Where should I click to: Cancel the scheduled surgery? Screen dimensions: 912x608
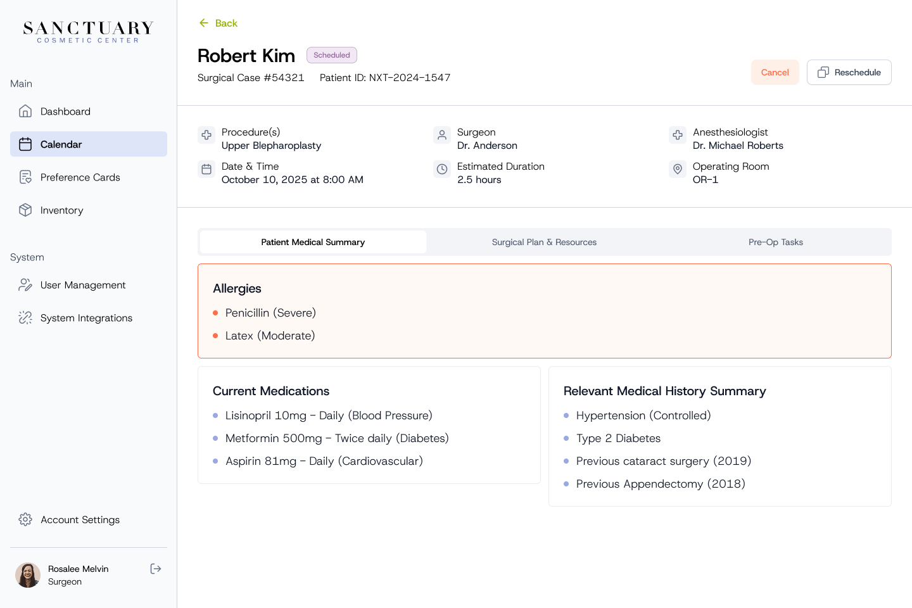775,72
